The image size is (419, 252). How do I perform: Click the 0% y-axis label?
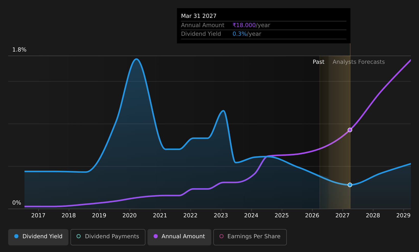pyautogui.click(x=17, y=203)
